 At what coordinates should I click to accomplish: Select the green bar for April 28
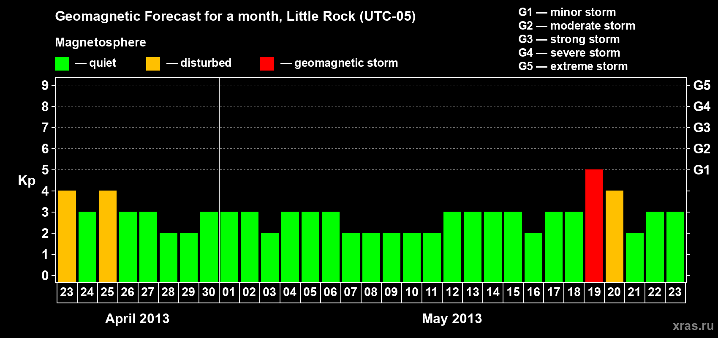[169, 257]
